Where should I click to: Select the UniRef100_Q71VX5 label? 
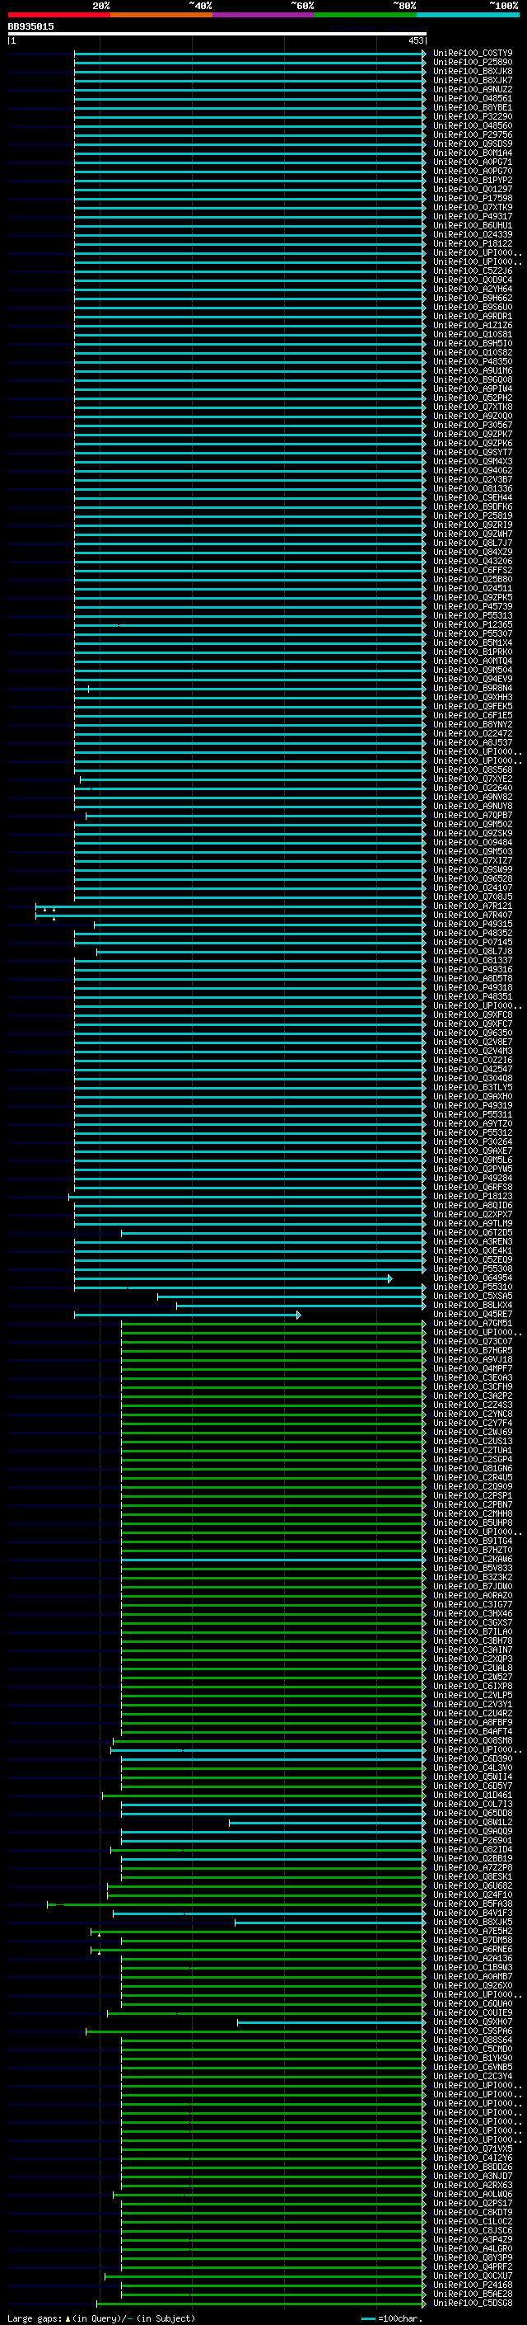click(473, 2149)
